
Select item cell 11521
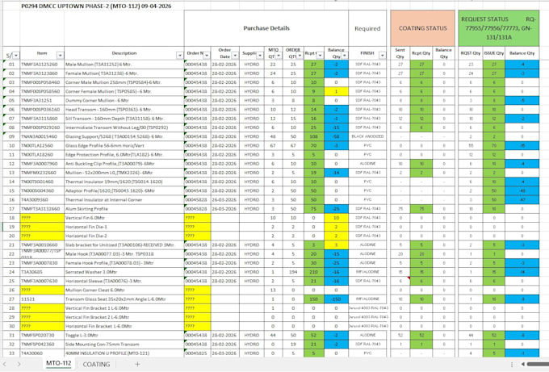(42, 299)
